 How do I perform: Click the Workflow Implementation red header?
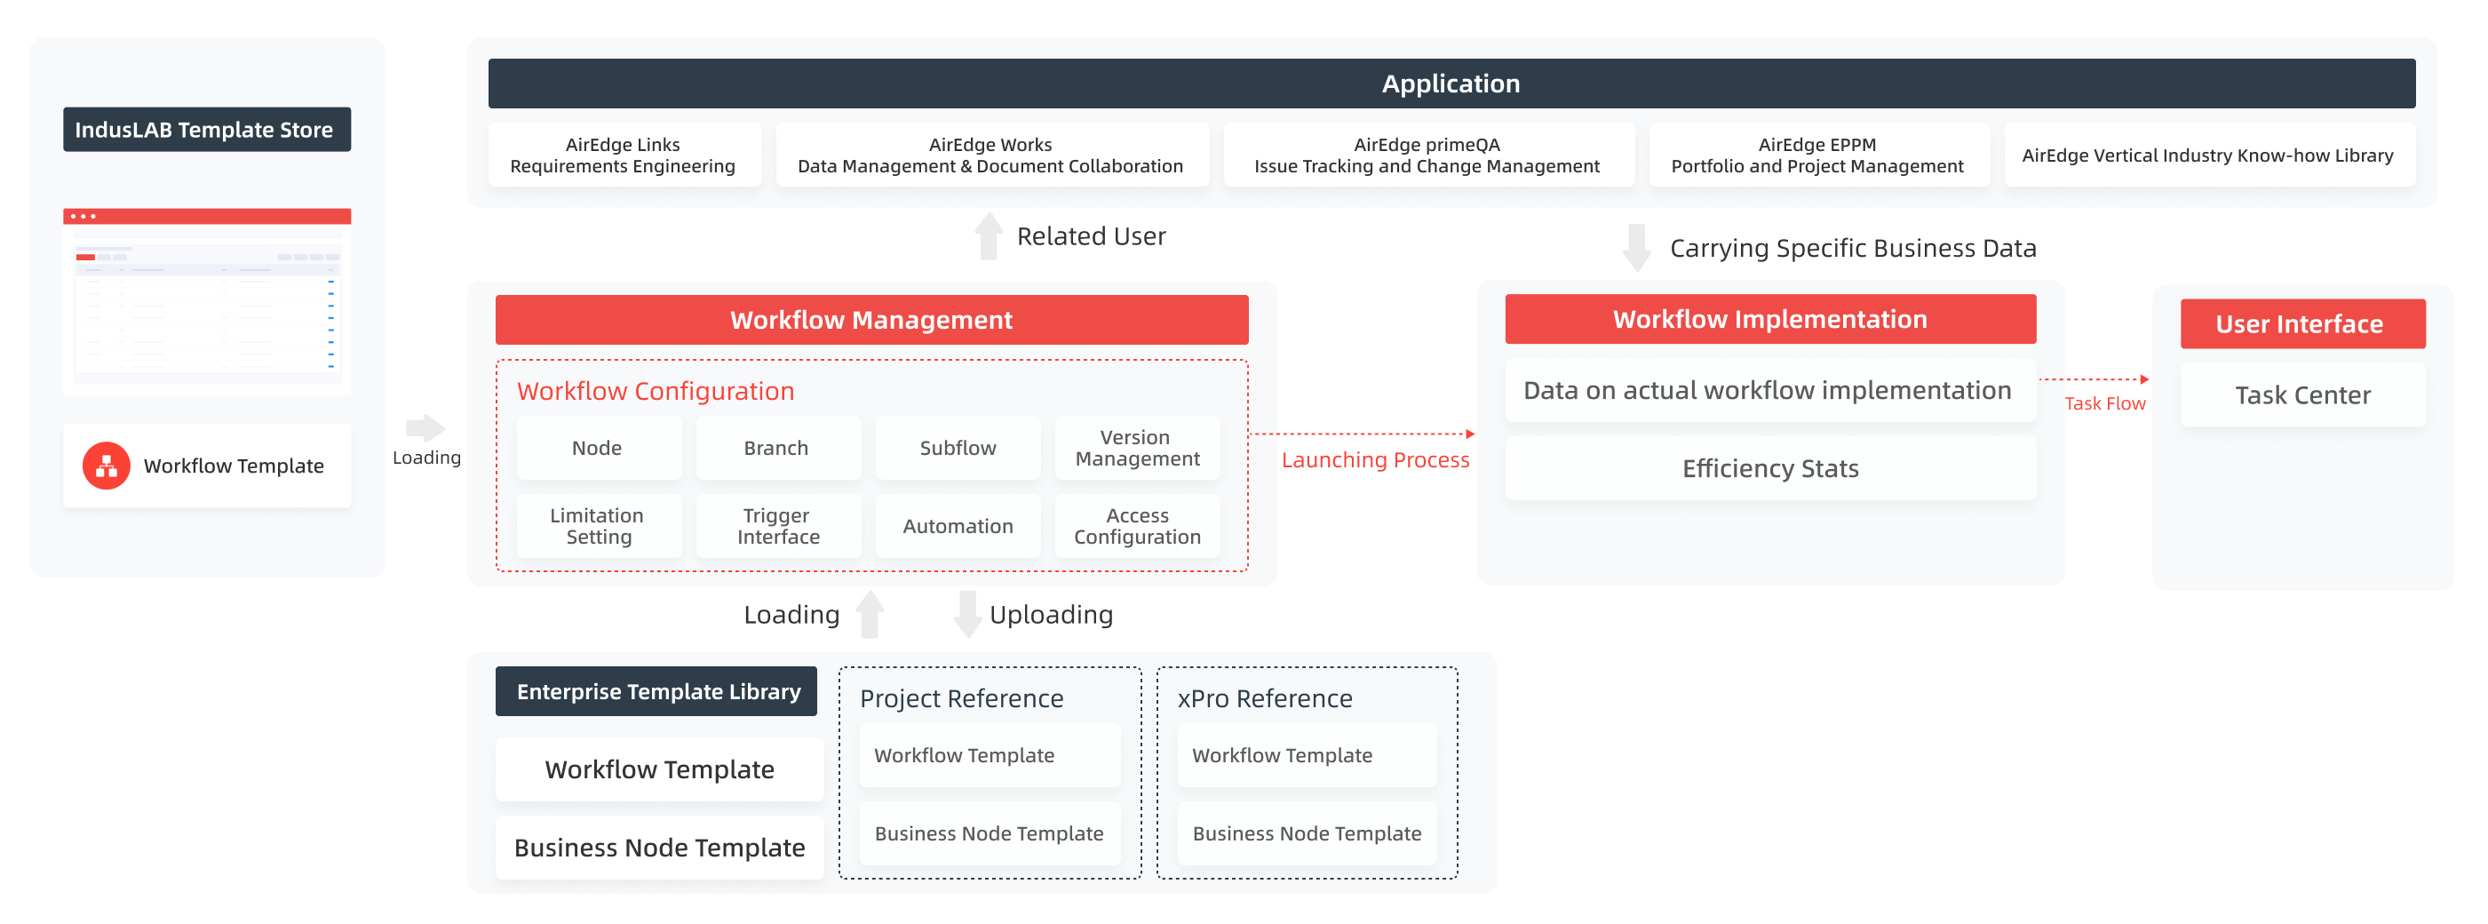[1769, 319]
